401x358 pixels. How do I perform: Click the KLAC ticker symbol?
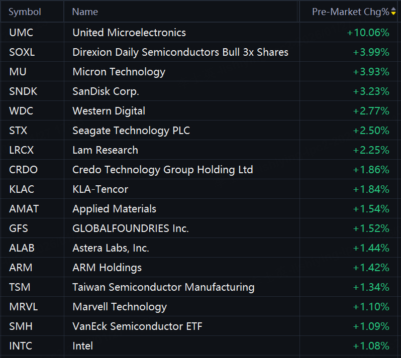(22, 189)
